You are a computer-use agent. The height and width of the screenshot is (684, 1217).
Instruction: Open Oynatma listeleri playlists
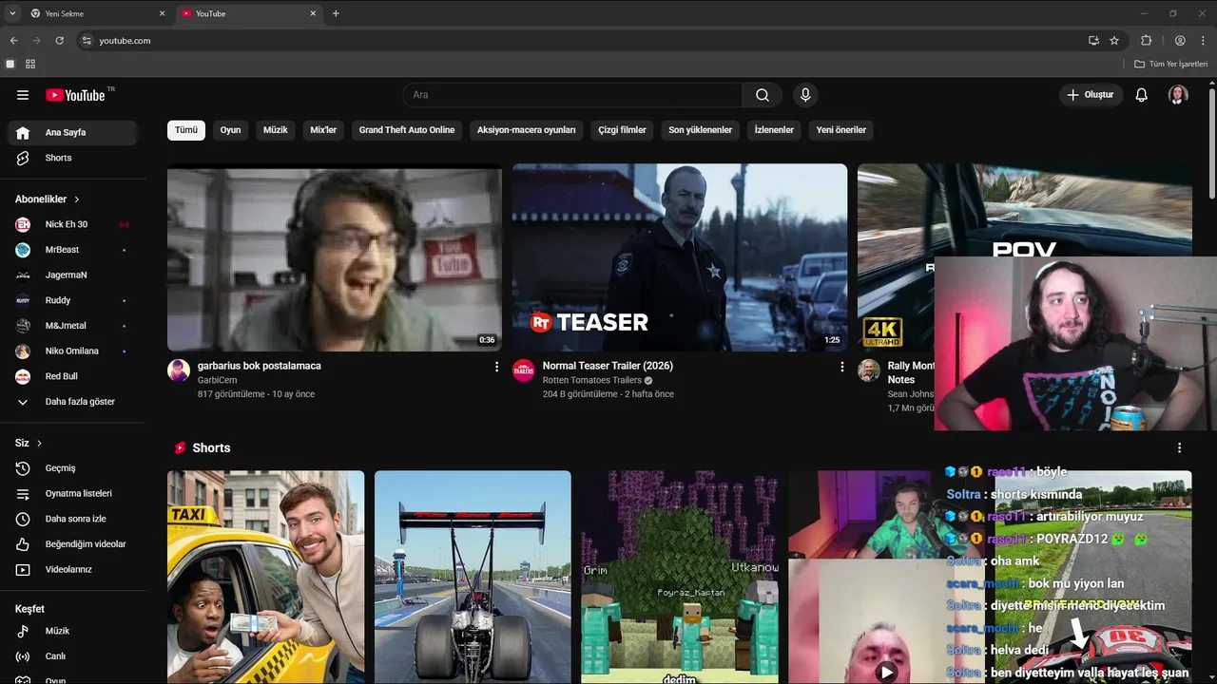pos(72,494)
